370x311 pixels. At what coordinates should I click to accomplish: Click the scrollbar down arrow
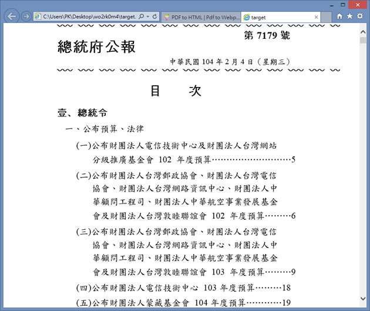click(363, 299)
